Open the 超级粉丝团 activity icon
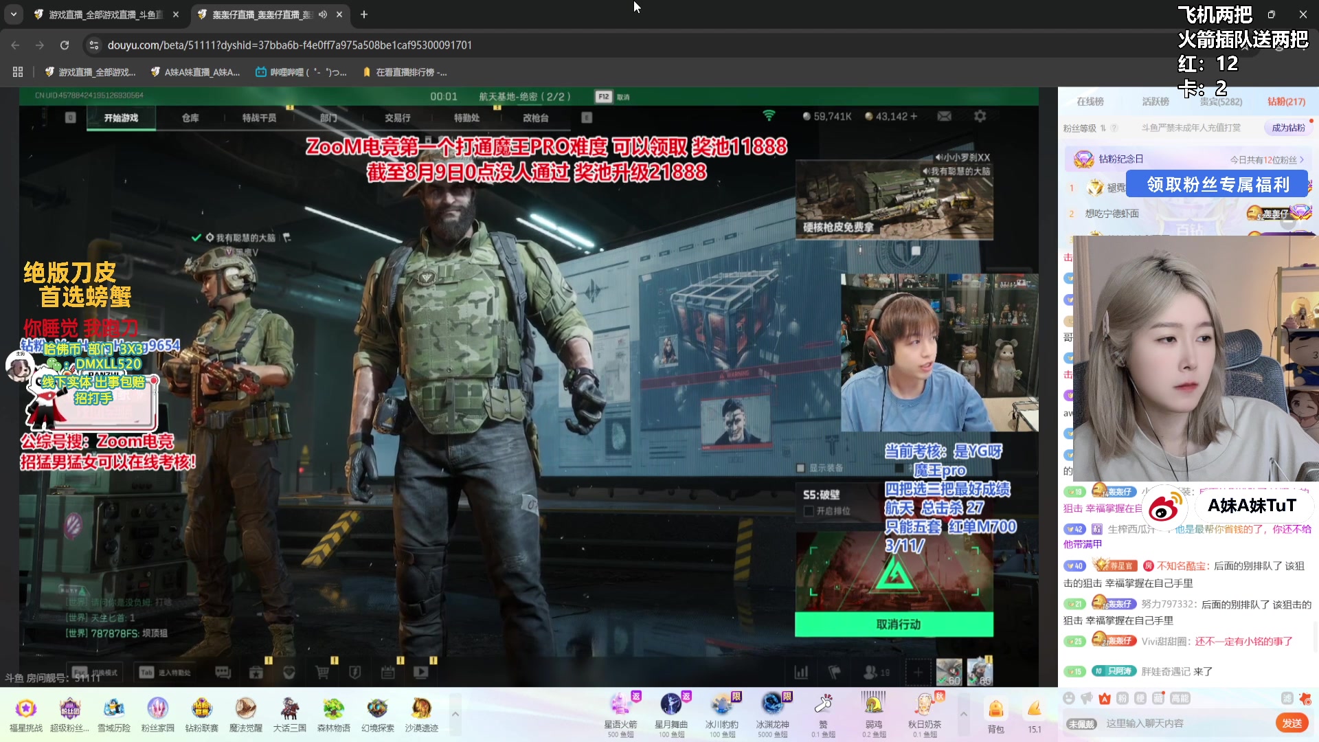Viewport: 1319px width, 742px height. (69, 715)
